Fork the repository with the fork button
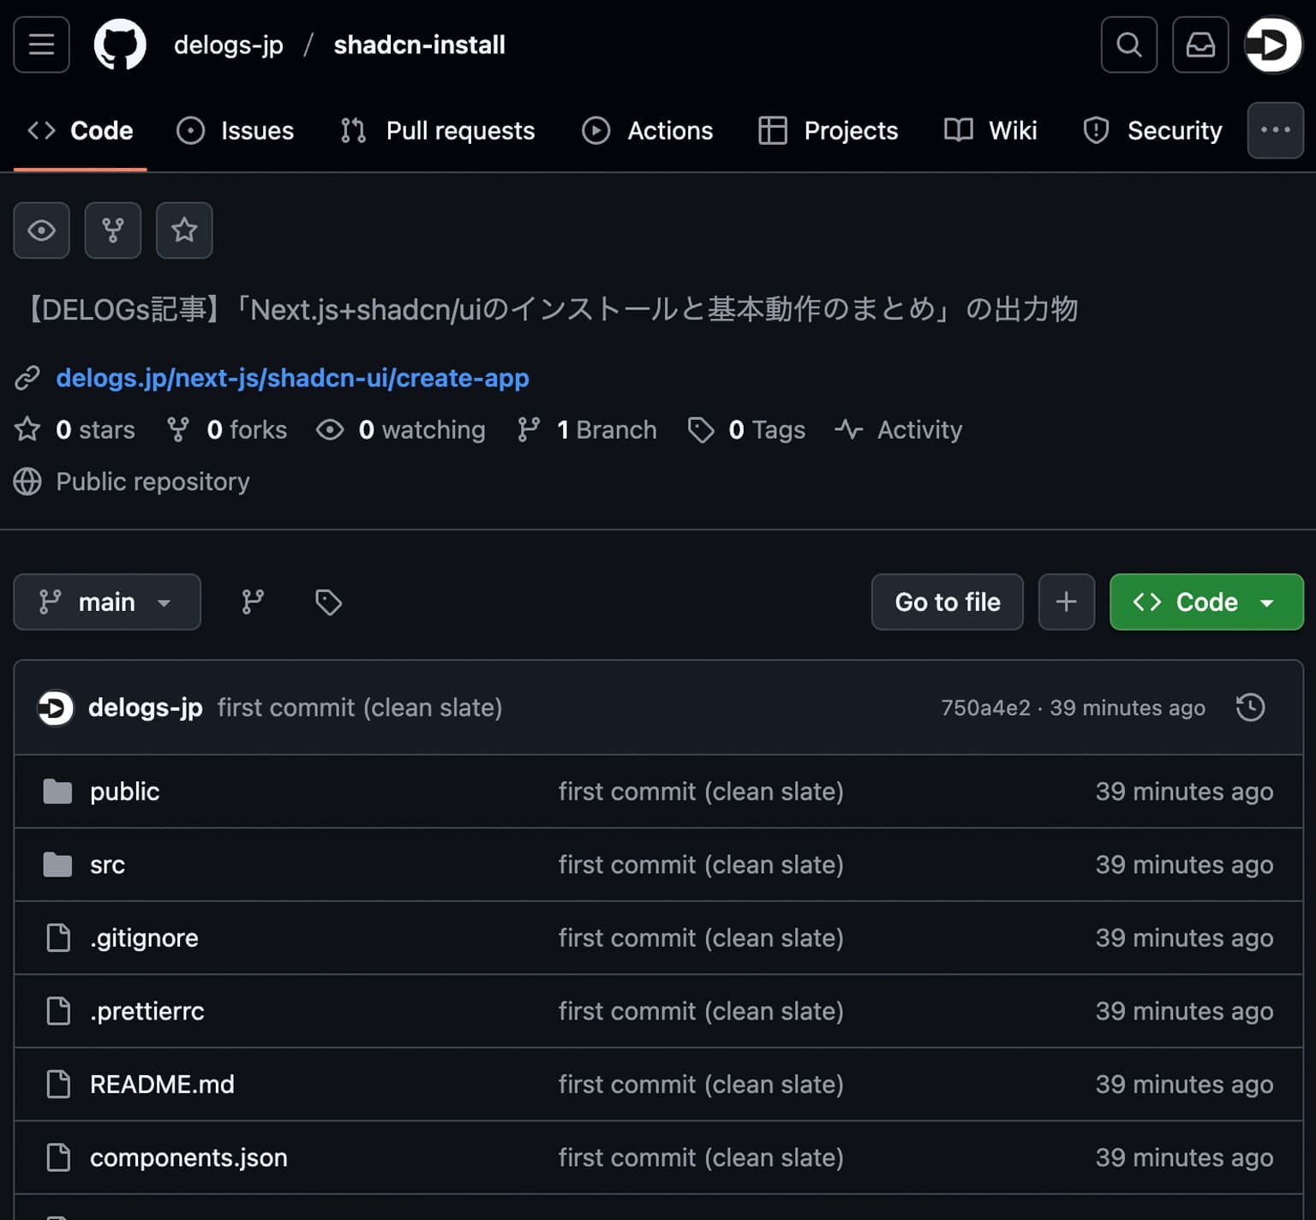1316x1220 pixels. coord(113,230)
